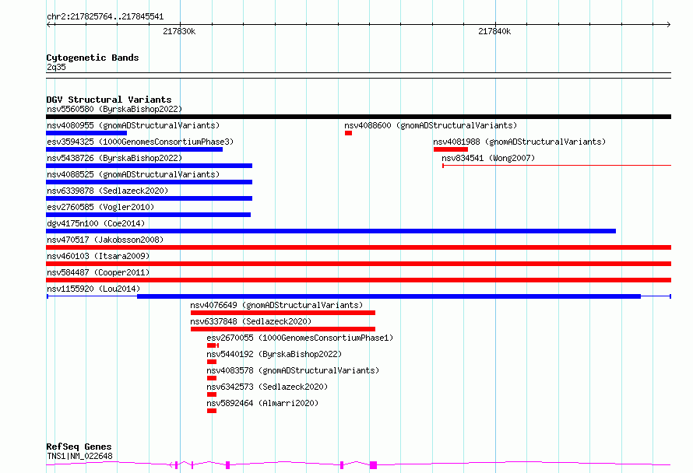
Task: Click nsv4088600 gnomADStructuralVariants label
Action: pos(431,125)
